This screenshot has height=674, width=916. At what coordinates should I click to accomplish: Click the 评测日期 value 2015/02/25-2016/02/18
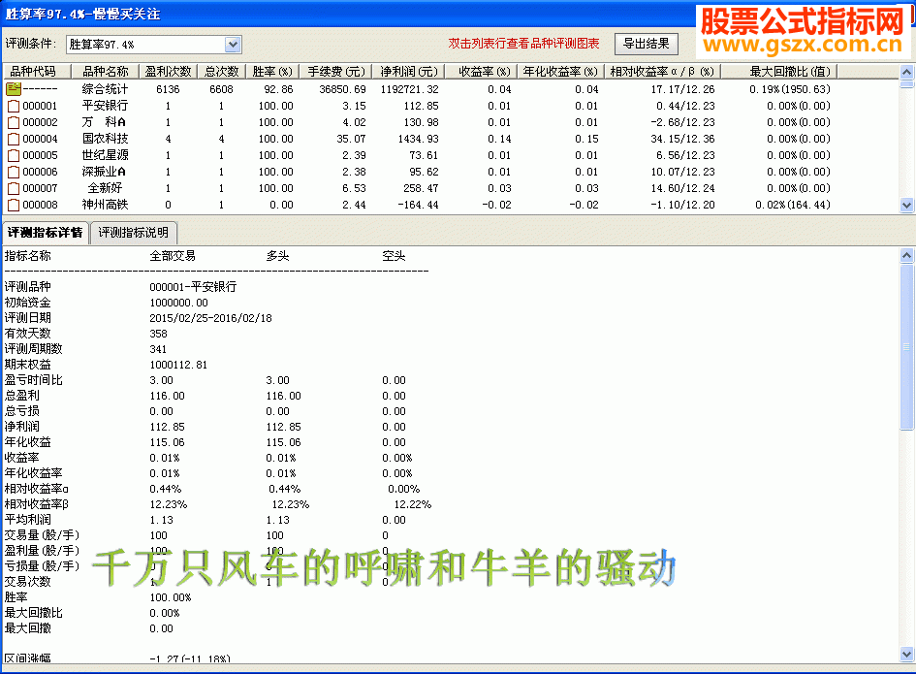click(x=211, y=318)
